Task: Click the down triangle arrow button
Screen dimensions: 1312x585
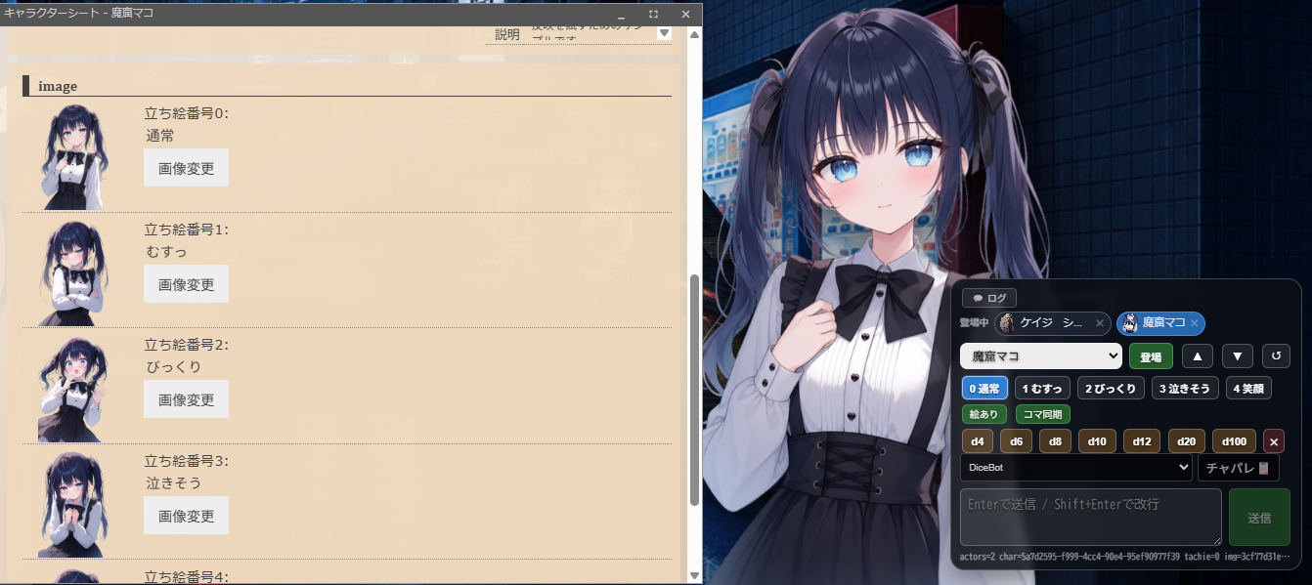Action: tap(1237, 356)
